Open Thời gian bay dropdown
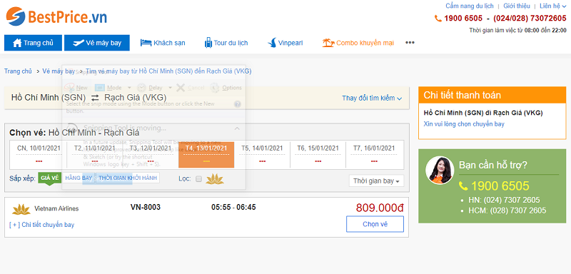 coord(376,181)
